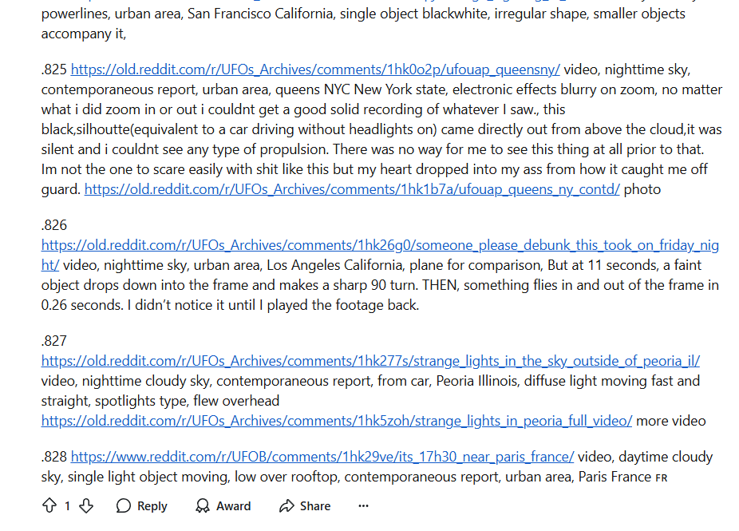Downvote the comment with the down arrow

(85, 506)
